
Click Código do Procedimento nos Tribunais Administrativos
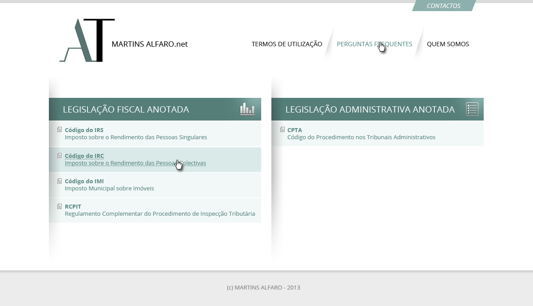point(361,137)
